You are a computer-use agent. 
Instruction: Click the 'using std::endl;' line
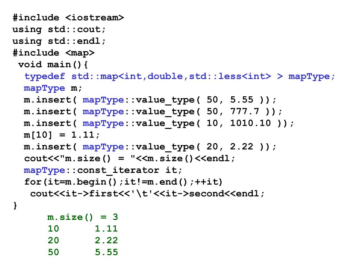pyautogui.click(x=59, y=41)
